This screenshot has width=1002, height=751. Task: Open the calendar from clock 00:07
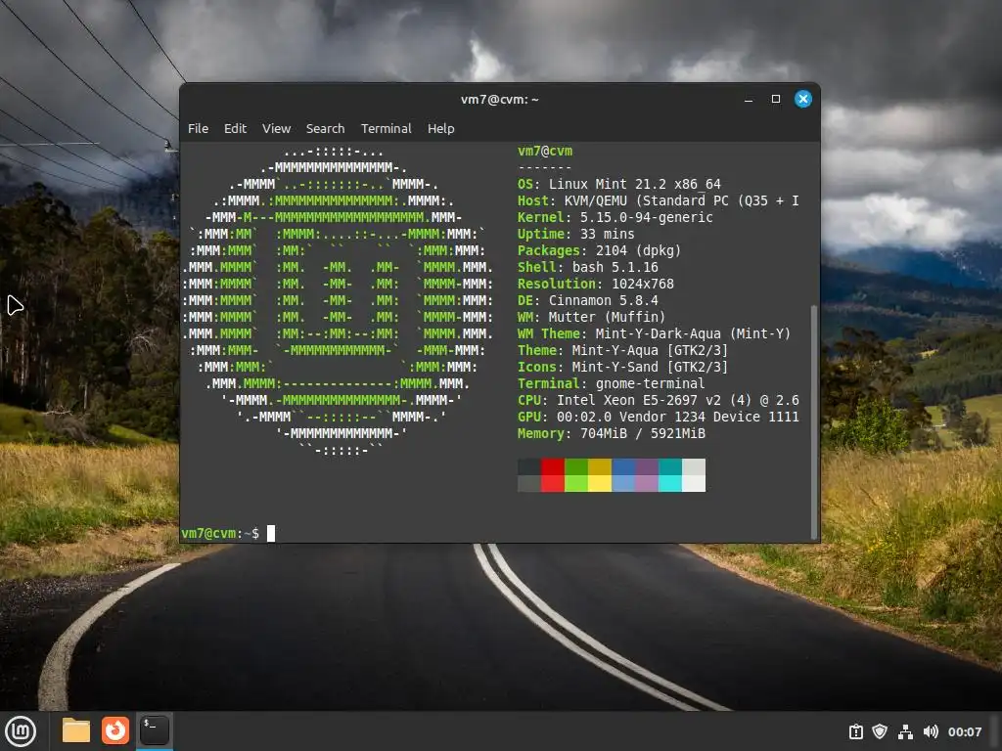point(964,731)
